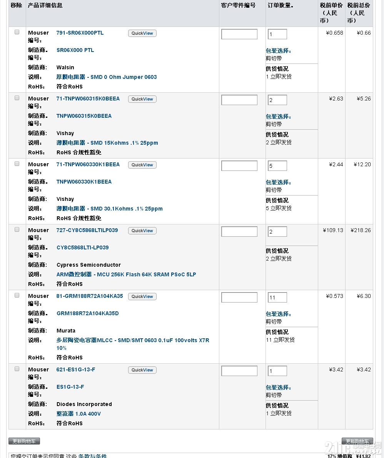Screen dimensions: 384x458
Task: Select remove checkbox for CY8C5868LTI-LP039 row
Action: 17,230
